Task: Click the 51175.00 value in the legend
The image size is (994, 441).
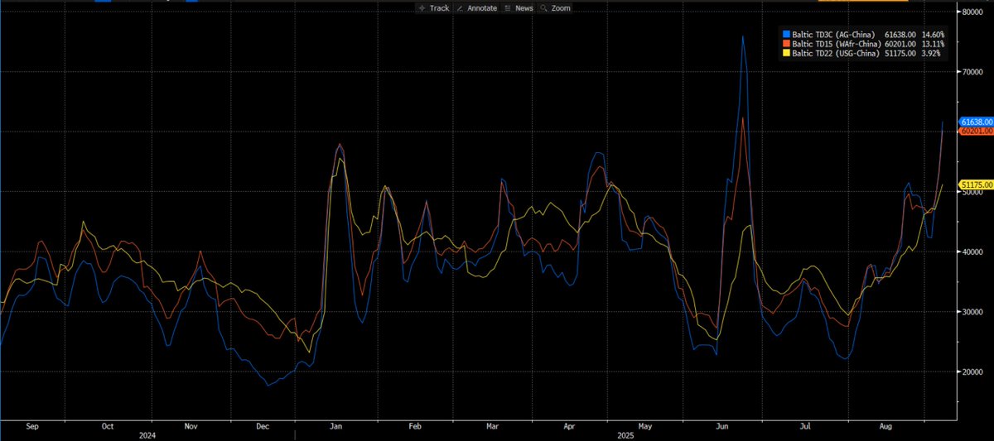Action: point(900,53)
